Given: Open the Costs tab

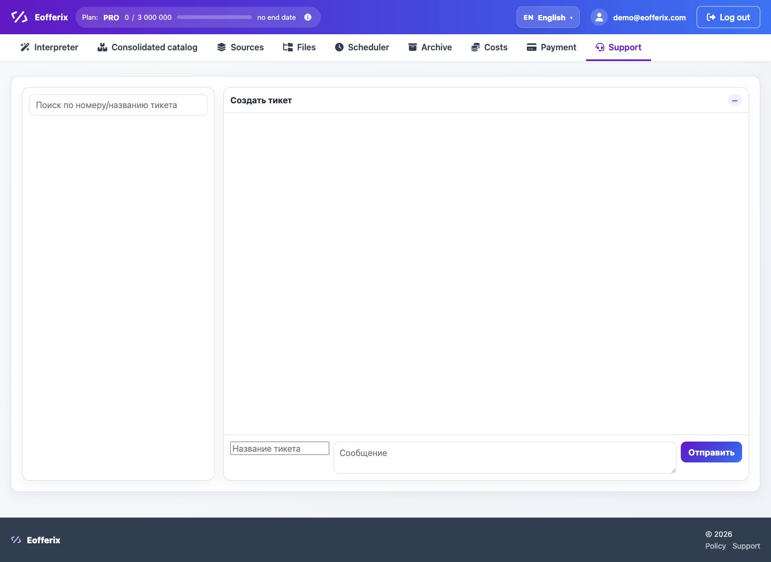Looking at the screenshot, I should pyautogui.click(x=489, y=47).
